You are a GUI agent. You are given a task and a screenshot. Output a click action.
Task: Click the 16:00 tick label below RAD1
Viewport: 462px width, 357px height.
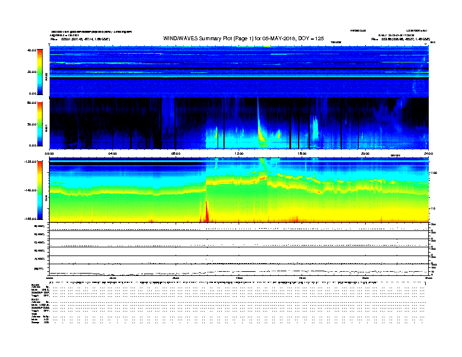click(x=302, y=153)
